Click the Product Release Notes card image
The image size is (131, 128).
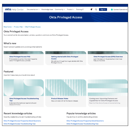point(66,87)
